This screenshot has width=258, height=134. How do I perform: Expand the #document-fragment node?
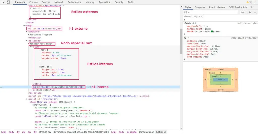coord(29,35)
